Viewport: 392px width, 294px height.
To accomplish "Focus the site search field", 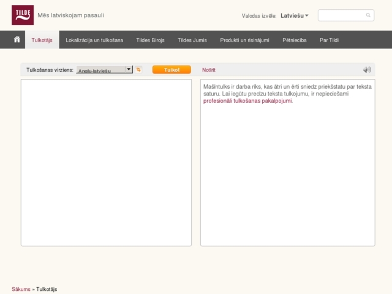I will point(341,15).
